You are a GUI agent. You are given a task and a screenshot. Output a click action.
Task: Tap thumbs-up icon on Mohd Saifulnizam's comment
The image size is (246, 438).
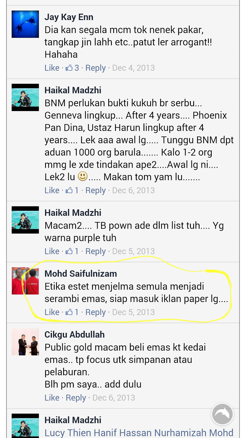(69, 312)
